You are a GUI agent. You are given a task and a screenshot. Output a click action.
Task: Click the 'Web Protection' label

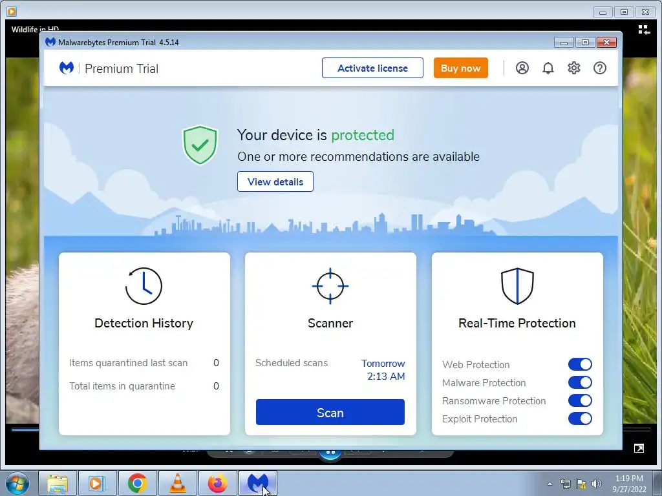coord(476,365)
